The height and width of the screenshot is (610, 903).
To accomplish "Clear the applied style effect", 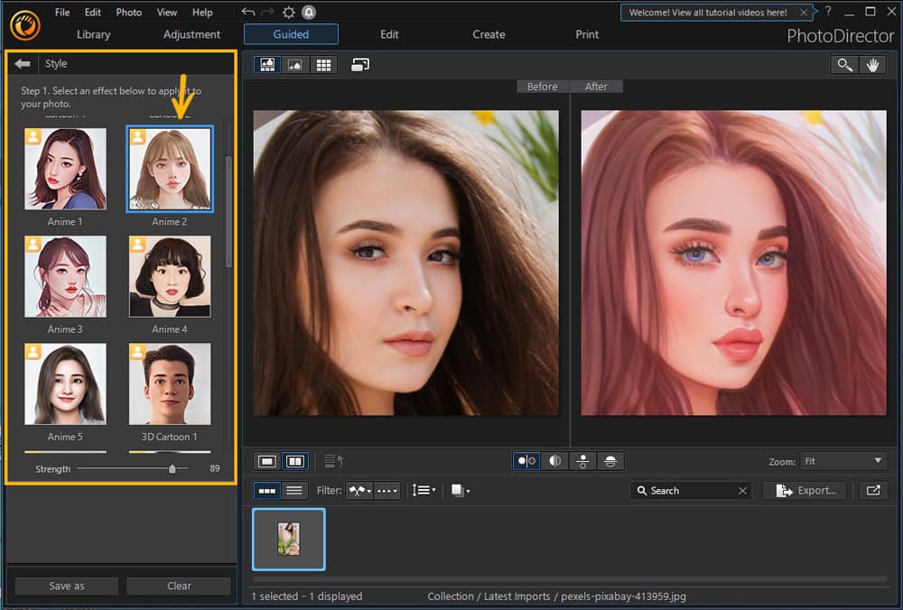I will click(178, 586).
